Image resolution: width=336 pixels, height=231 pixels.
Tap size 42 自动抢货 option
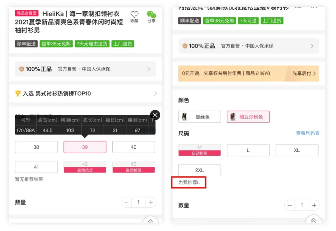[x=85, y=167]
